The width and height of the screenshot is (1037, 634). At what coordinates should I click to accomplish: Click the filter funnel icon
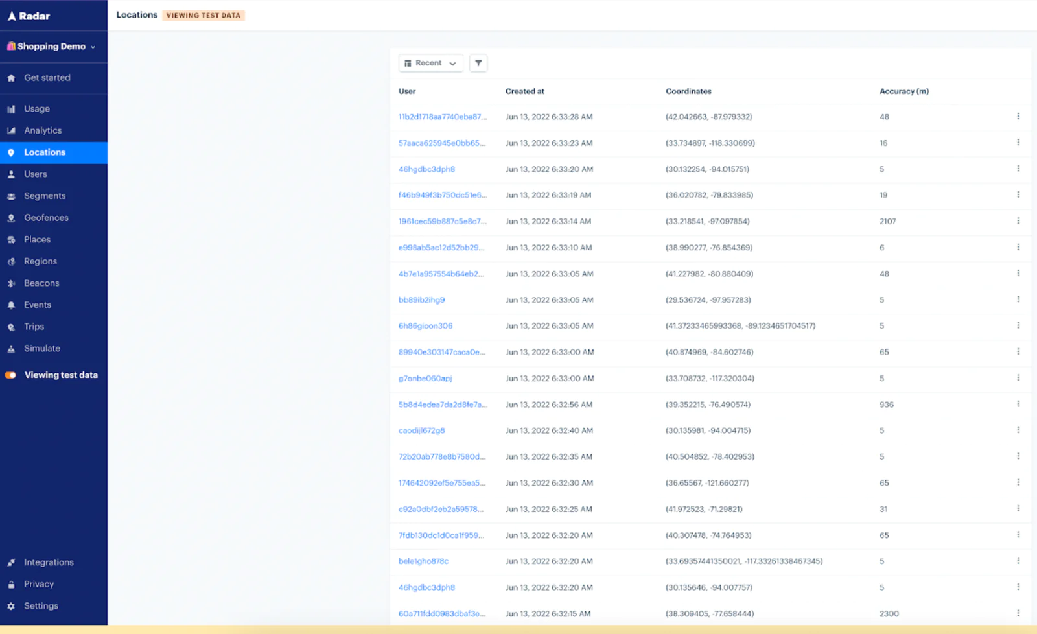pos(478,63)
